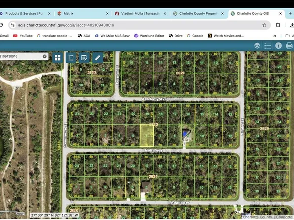Expand the bookmarks overflow chevron
This screenshot has height=220, width=294.
[275, 36]
